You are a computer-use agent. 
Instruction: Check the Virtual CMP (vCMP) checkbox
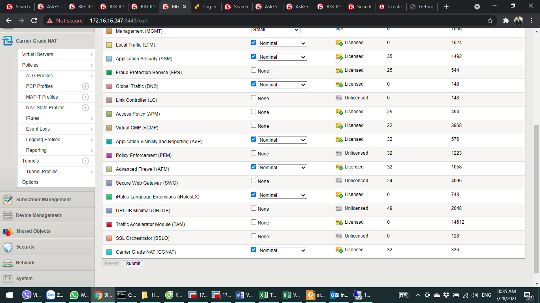[254, 125]
